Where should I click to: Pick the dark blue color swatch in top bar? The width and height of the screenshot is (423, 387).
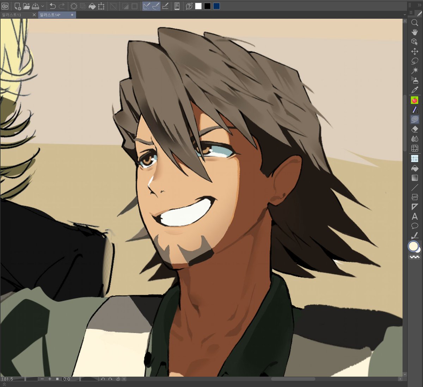click(217, 6)
